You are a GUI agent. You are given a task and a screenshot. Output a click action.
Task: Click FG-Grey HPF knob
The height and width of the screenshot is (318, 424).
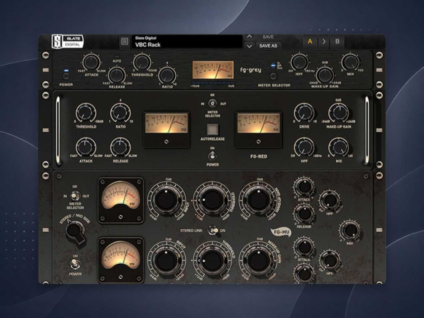tap(299, 62)
